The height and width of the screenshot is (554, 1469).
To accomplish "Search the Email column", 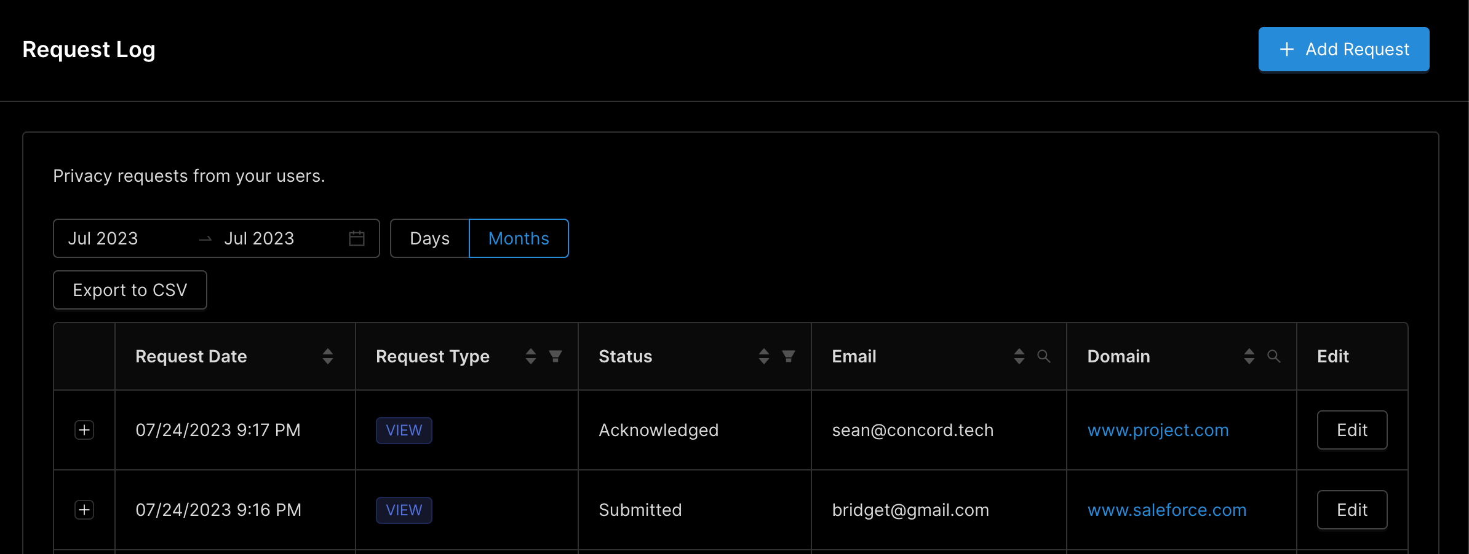I will 1044,356.
